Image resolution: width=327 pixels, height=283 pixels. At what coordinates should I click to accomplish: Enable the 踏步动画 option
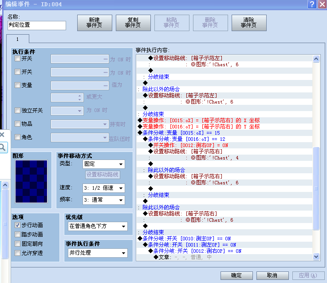pos(17,235)
